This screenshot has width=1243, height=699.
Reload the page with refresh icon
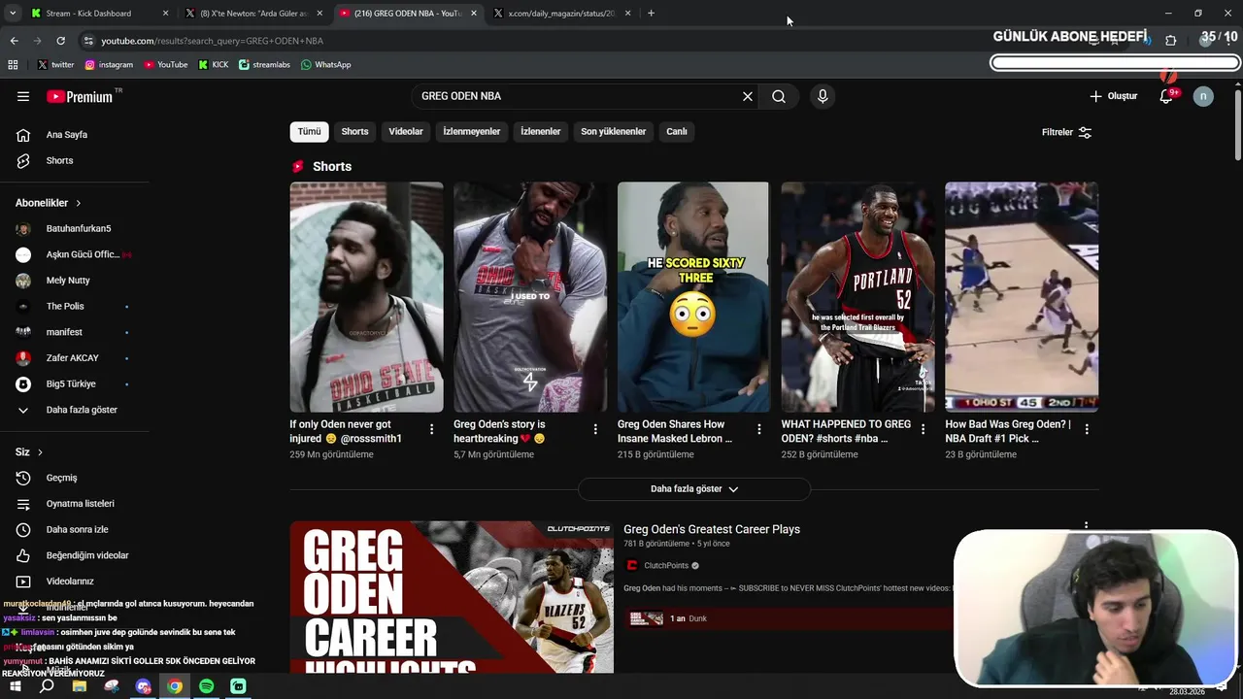tap(60, 41)
